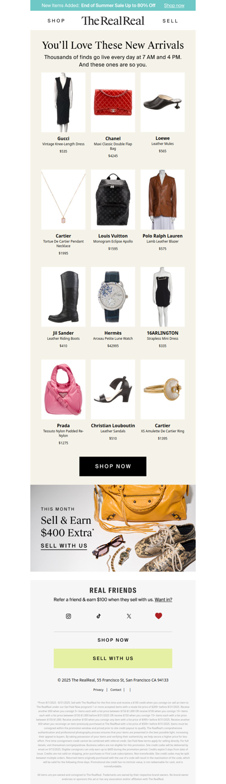Click the SELL menu item in header

(170, 21)
